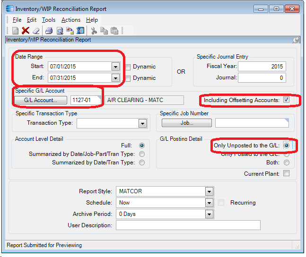Click the G/L Account... button

pos(41,100)
